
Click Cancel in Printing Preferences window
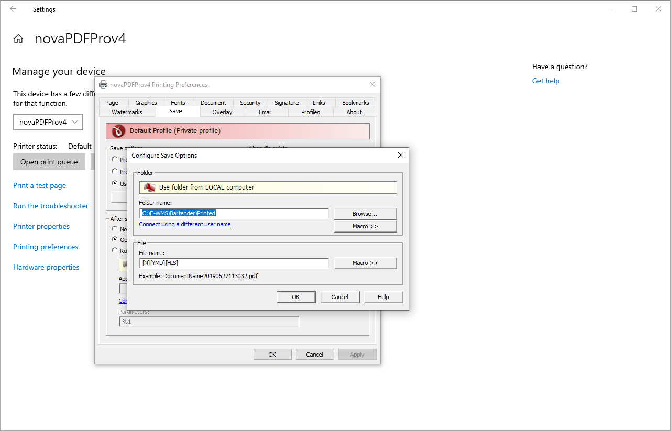[x=315, y=355]
